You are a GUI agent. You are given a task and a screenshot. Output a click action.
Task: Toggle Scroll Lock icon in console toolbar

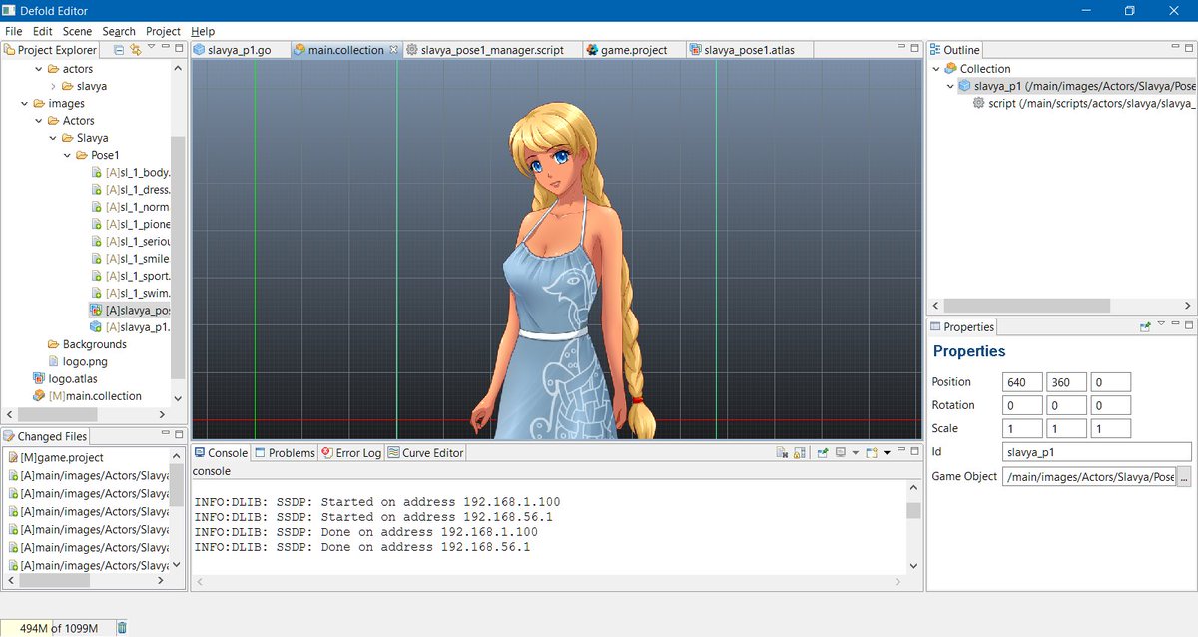799,453
